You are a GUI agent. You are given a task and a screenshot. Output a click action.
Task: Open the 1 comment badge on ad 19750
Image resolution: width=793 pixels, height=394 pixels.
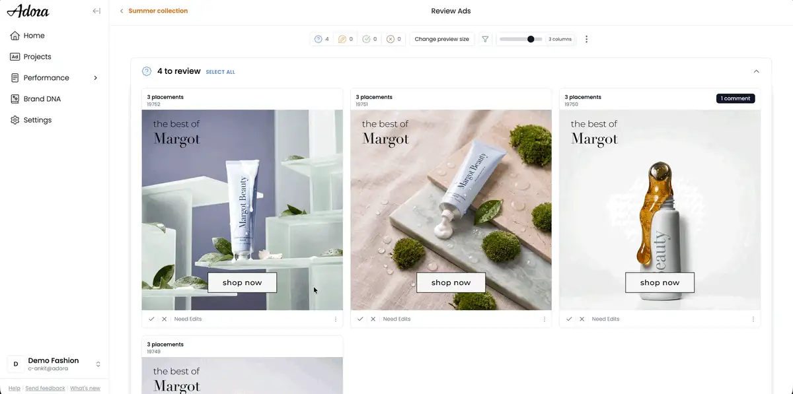click(736, 98)
